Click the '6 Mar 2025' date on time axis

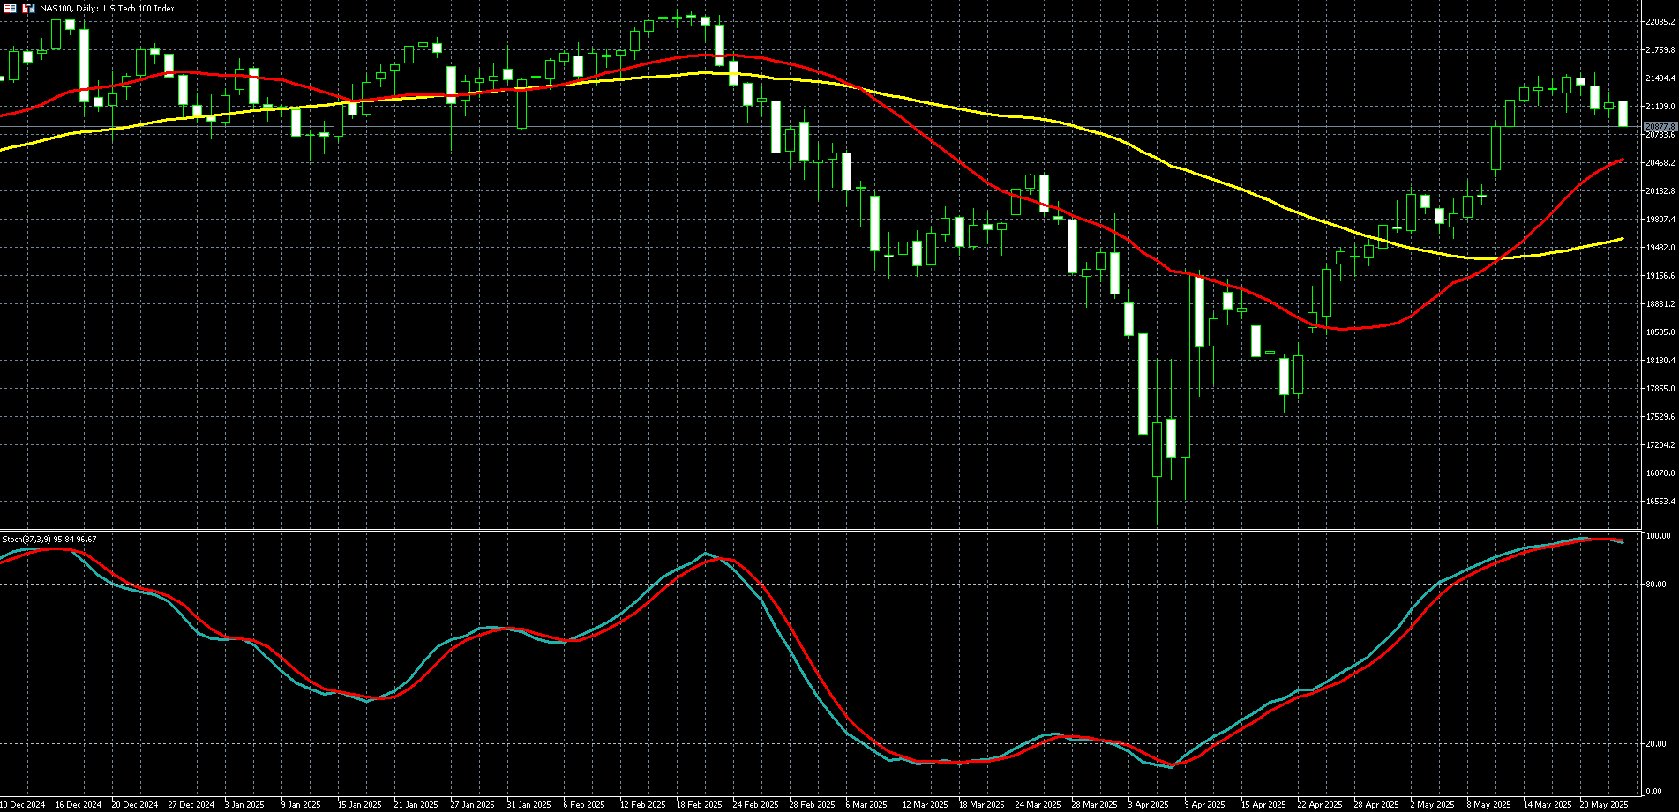(x=866, y=805)
